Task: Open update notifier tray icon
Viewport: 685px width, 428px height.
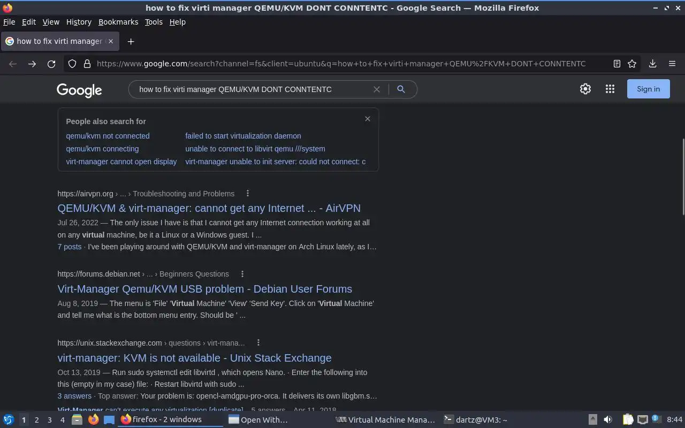Action: click(x=657, y=419)
